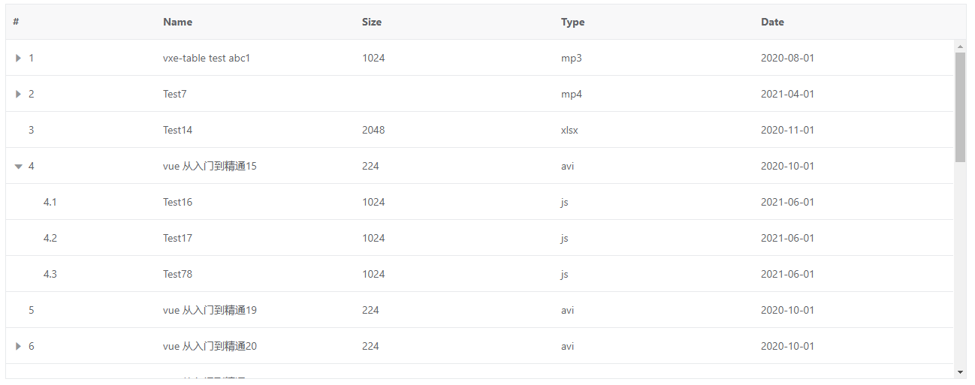This screenshot has height=385, width=975.
Task: Expand tree row 1
Action: coord(18,58)
